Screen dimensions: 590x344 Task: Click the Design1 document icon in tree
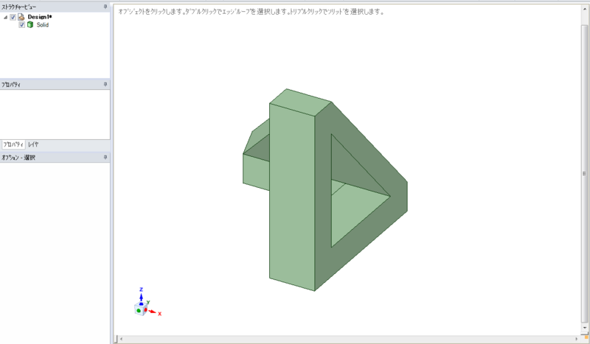pos(21,17)
